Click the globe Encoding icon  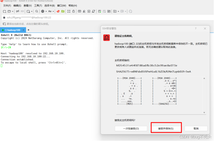click(x=43, y=11)
